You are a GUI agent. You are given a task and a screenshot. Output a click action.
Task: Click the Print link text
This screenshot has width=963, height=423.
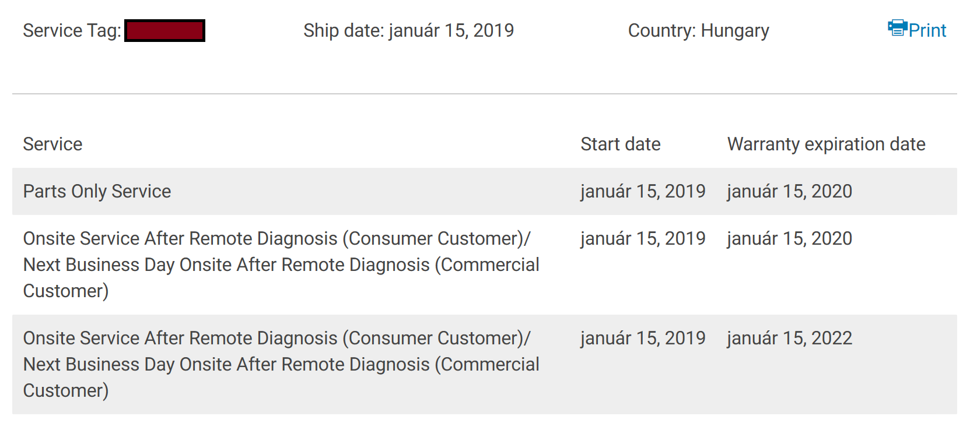click(927, 30)
